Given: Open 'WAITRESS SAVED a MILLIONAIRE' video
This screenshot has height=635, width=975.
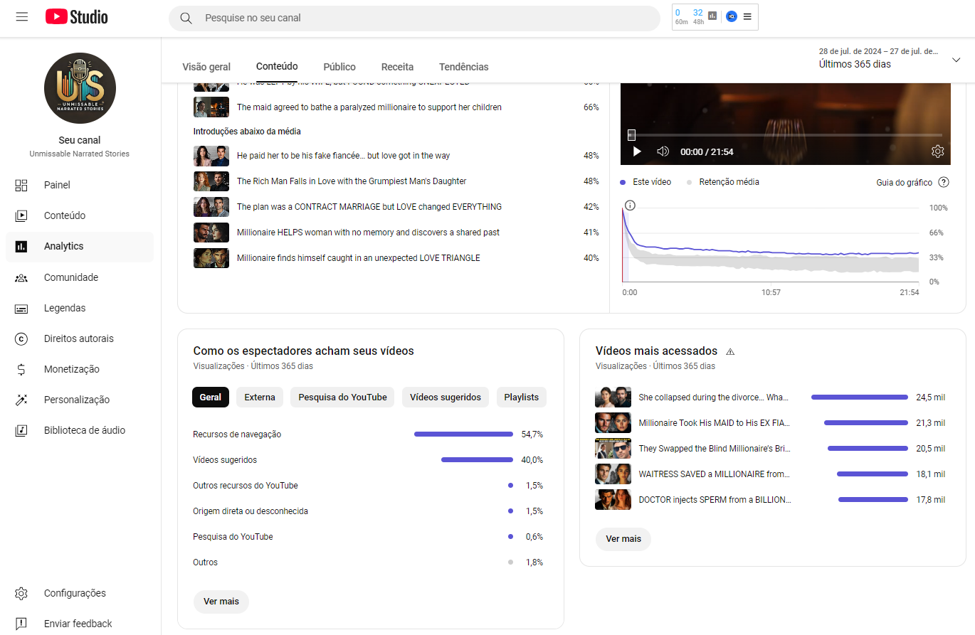Looking at the screenshot, I should [715, 474].
